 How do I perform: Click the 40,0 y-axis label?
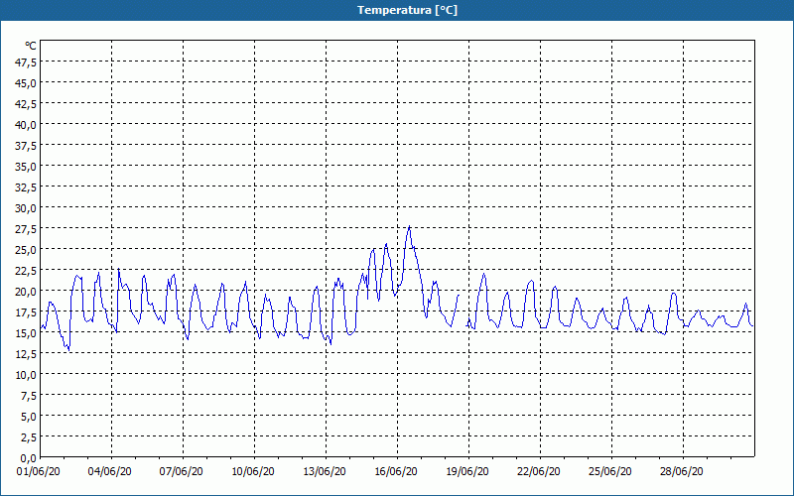[26, 125]
